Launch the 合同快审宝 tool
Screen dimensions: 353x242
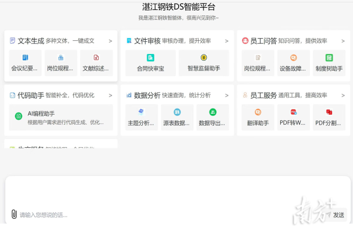[x=151, y=63]
